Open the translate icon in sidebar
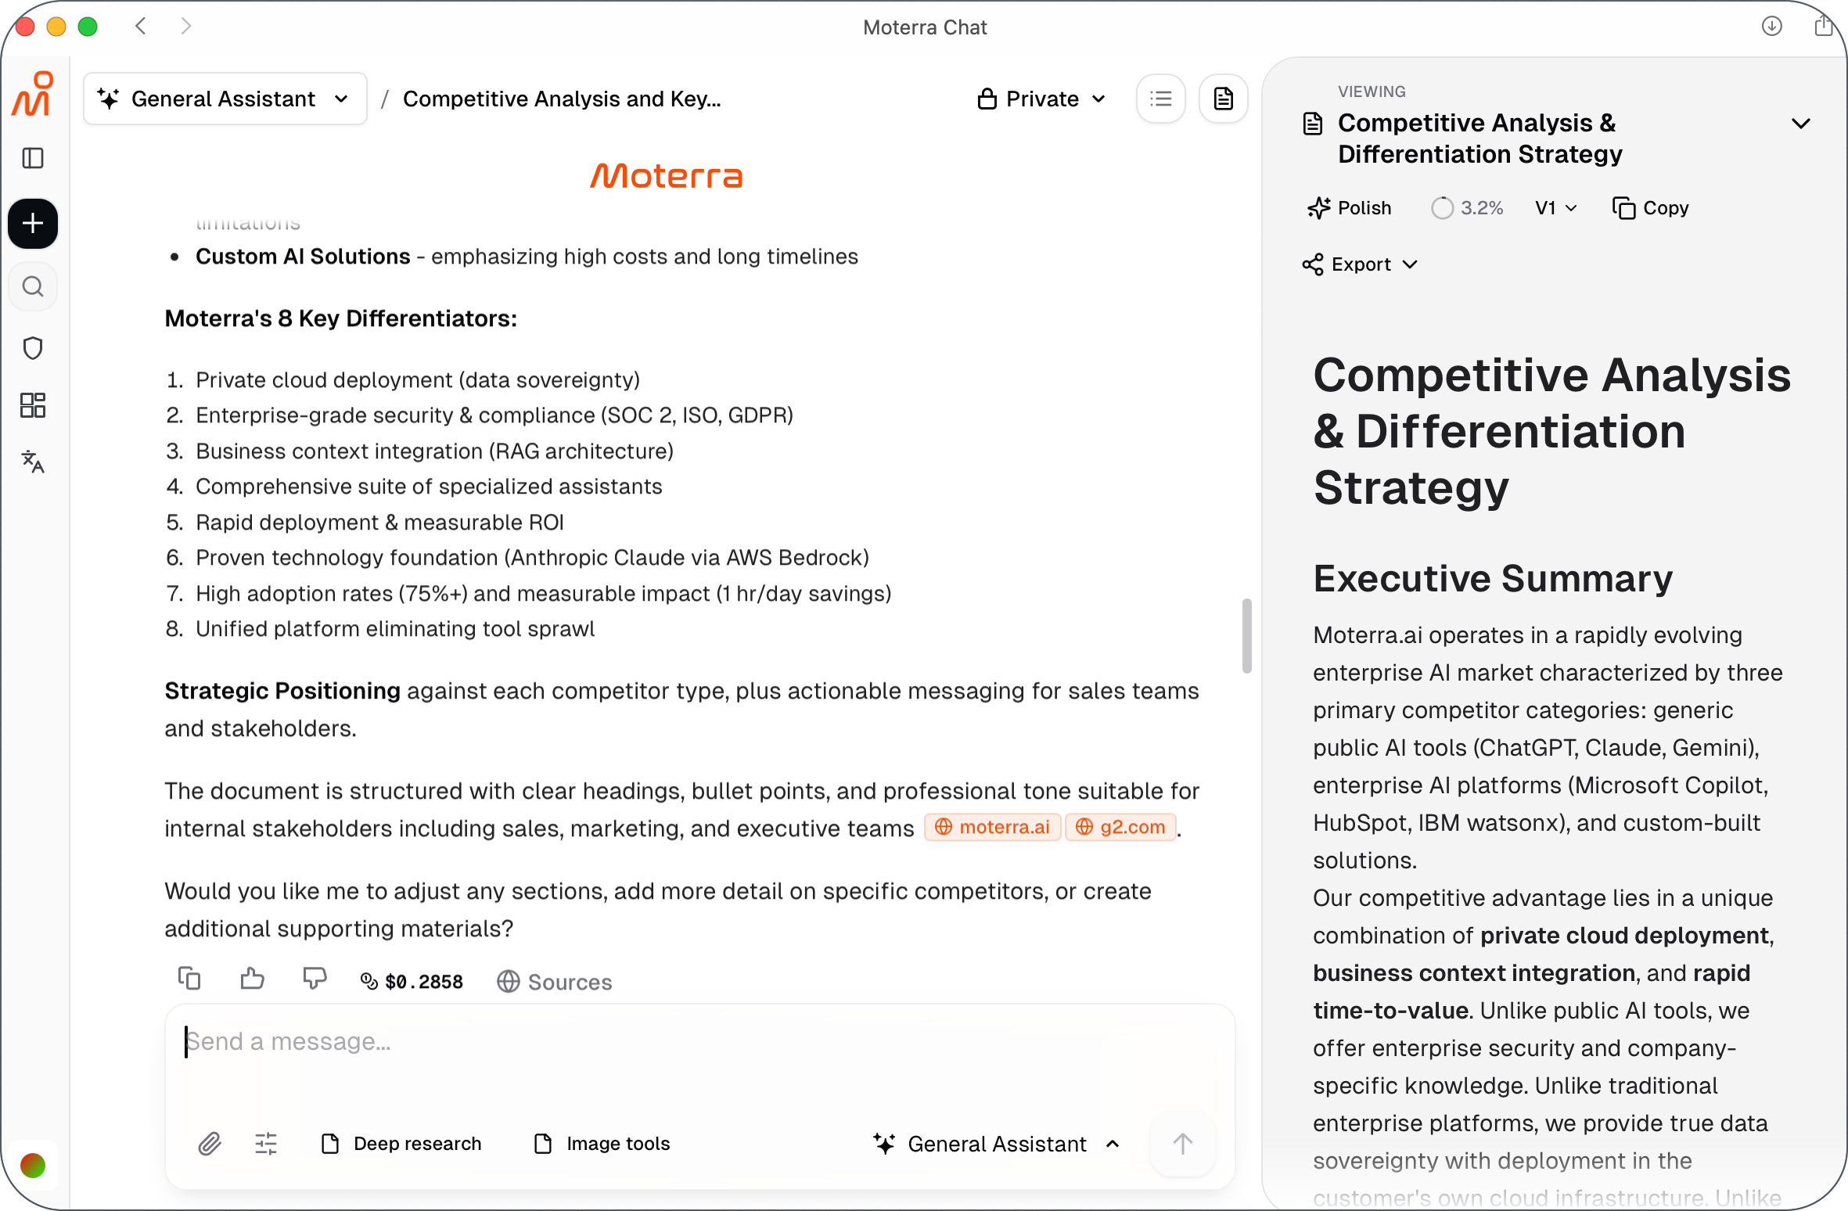 coord(33,462)
